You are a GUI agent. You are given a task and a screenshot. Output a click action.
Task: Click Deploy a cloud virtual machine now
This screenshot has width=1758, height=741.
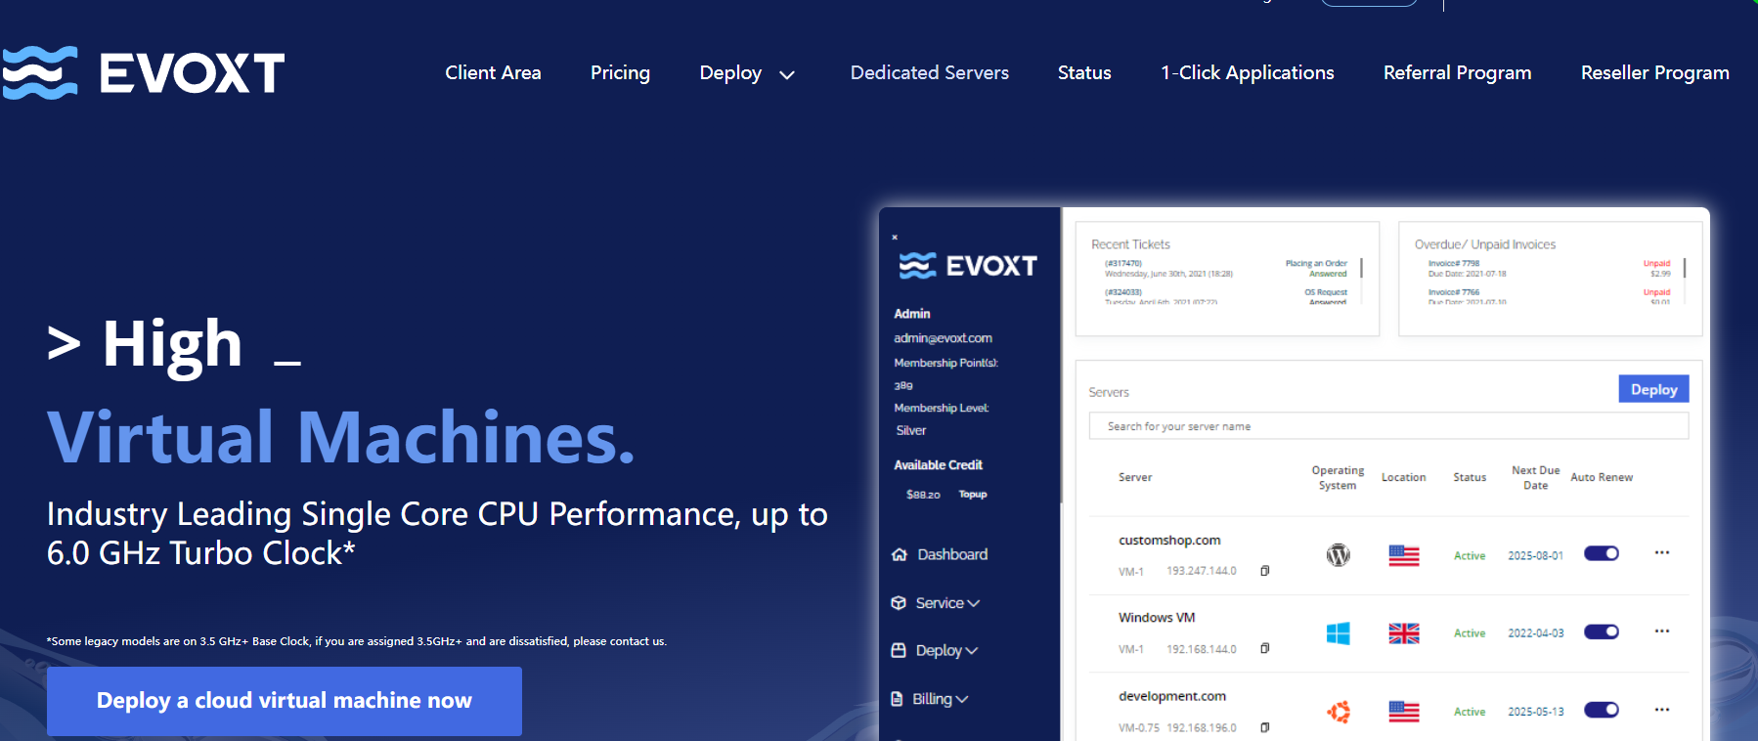point(285,701)
